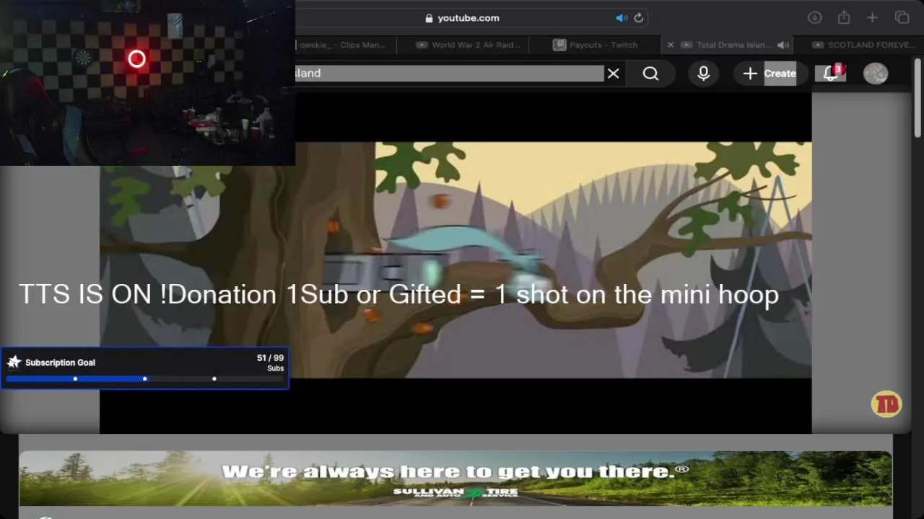This screenshot has height=519, width=924.
Task: Click the lock icon beside youtube.com
Action: tap(429, 19)
